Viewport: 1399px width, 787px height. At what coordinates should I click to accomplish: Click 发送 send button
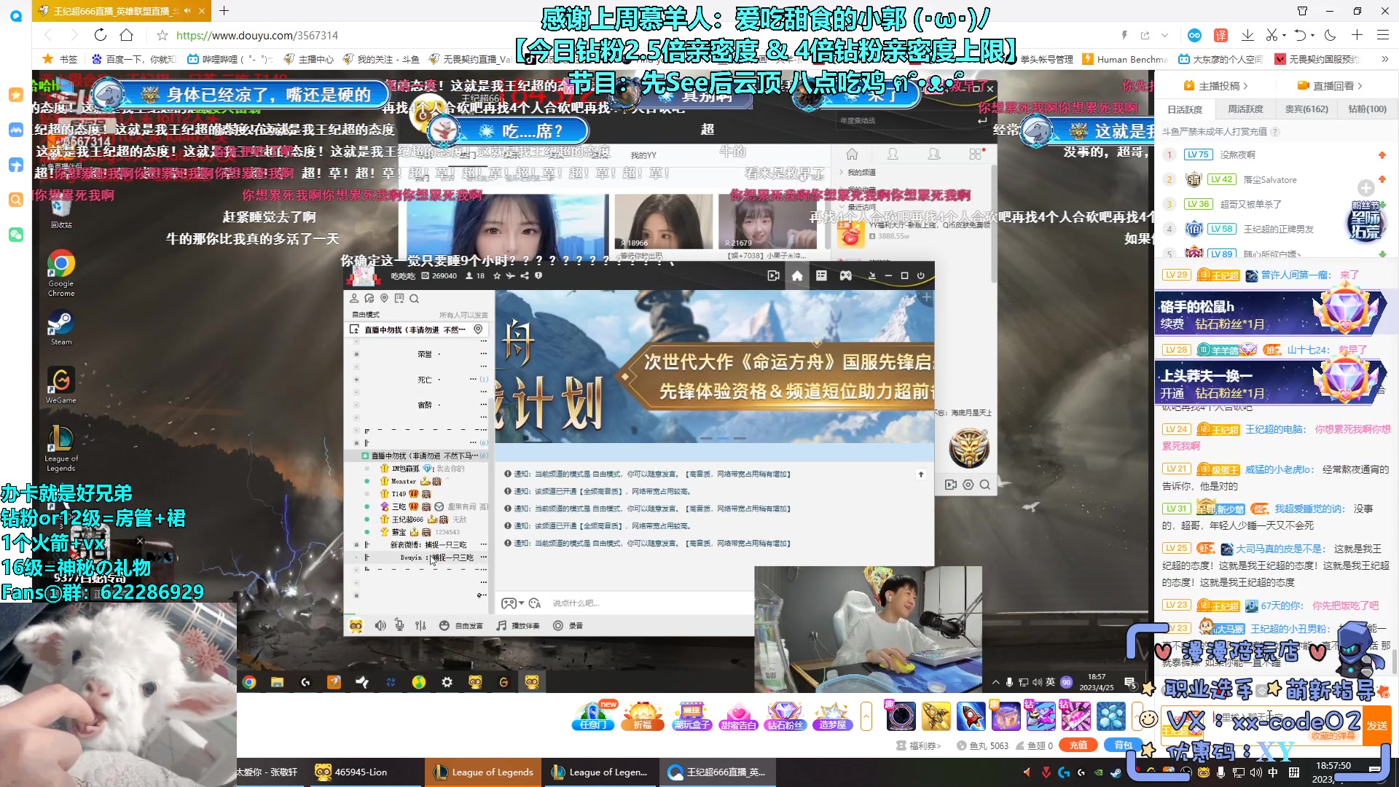pyautogui.click(x=1377, y=726)
